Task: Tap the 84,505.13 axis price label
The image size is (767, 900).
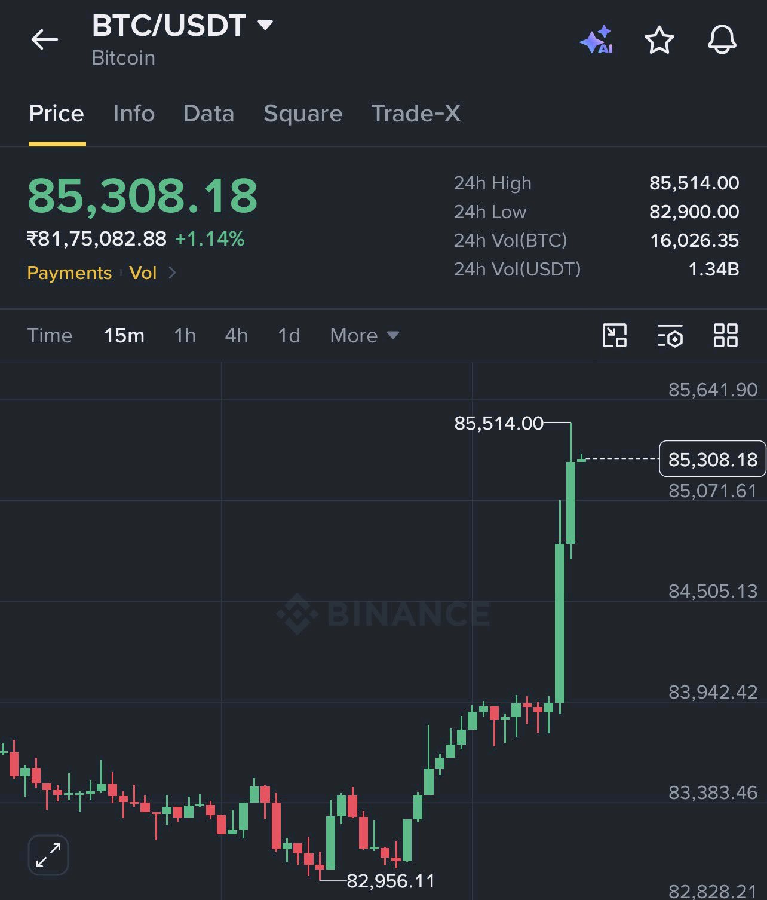Action: click(713, 591)
